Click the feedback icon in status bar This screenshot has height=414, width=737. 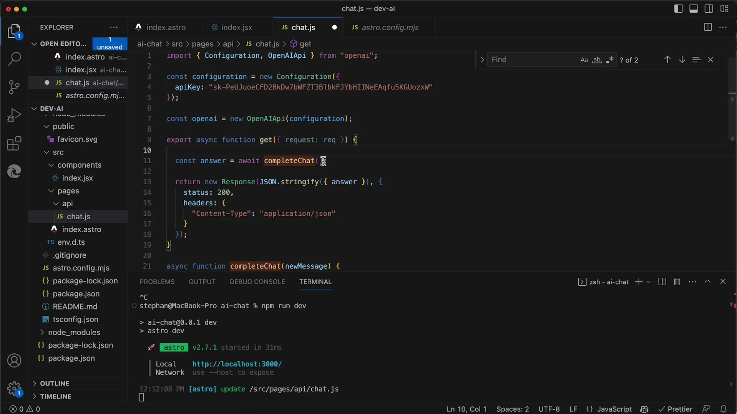coord(706,409)
